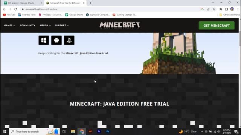Image resolution: width=241 pixels, height=135 pixels.
Task: Open the Laptop & Compute... bookmark
Action: 98,15
